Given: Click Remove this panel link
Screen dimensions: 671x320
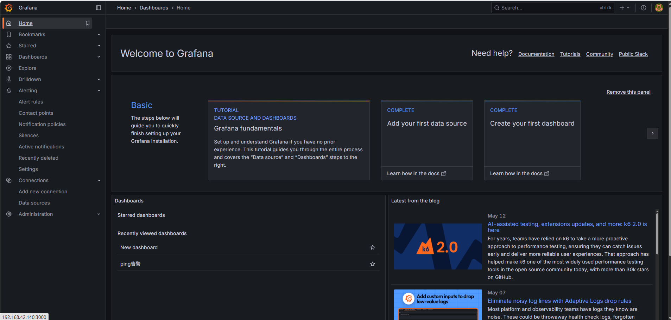Looking at the screenshot, I should (628, 92).
